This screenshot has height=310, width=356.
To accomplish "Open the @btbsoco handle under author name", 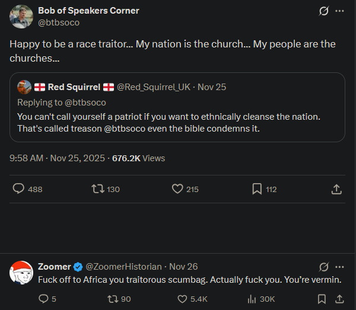I will click(x=58, y=23).
